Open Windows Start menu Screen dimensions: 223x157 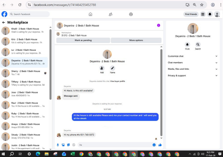pyautogui.click(x=3, y=154)
